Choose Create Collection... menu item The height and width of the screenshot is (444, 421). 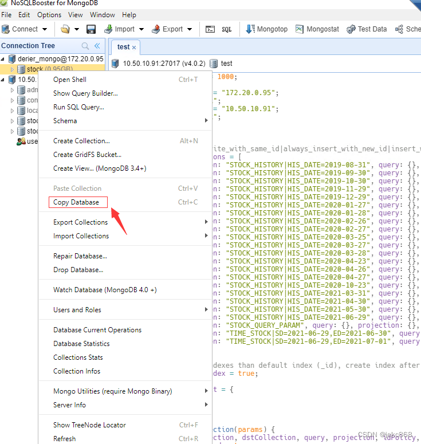(x=125, y=141)
